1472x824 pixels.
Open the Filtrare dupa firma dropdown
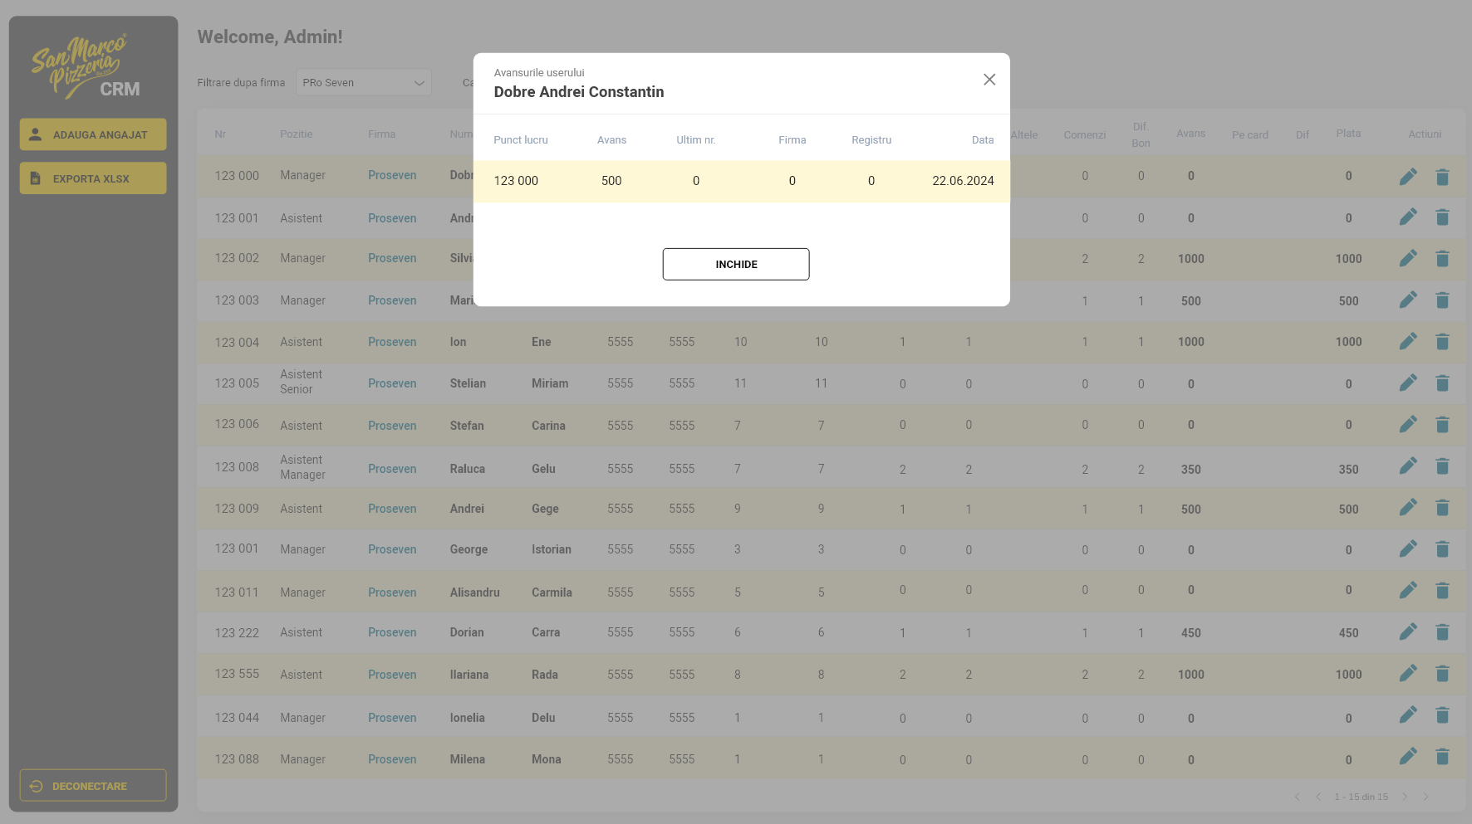coord(364,82)
